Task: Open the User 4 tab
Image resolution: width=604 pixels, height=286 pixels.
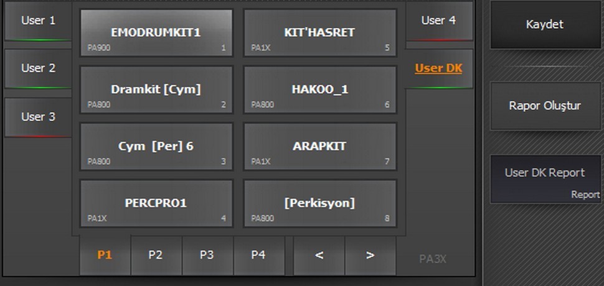Action: click(438, 21)
